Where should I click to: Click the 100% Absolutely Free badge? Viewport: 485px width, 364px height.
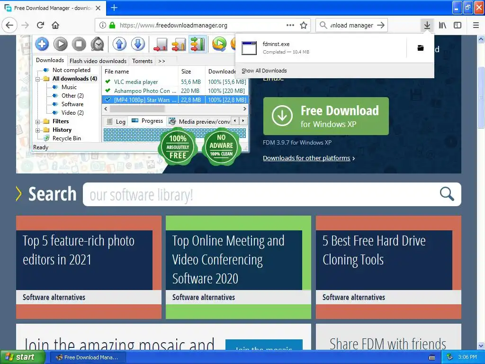pos(178,147)
